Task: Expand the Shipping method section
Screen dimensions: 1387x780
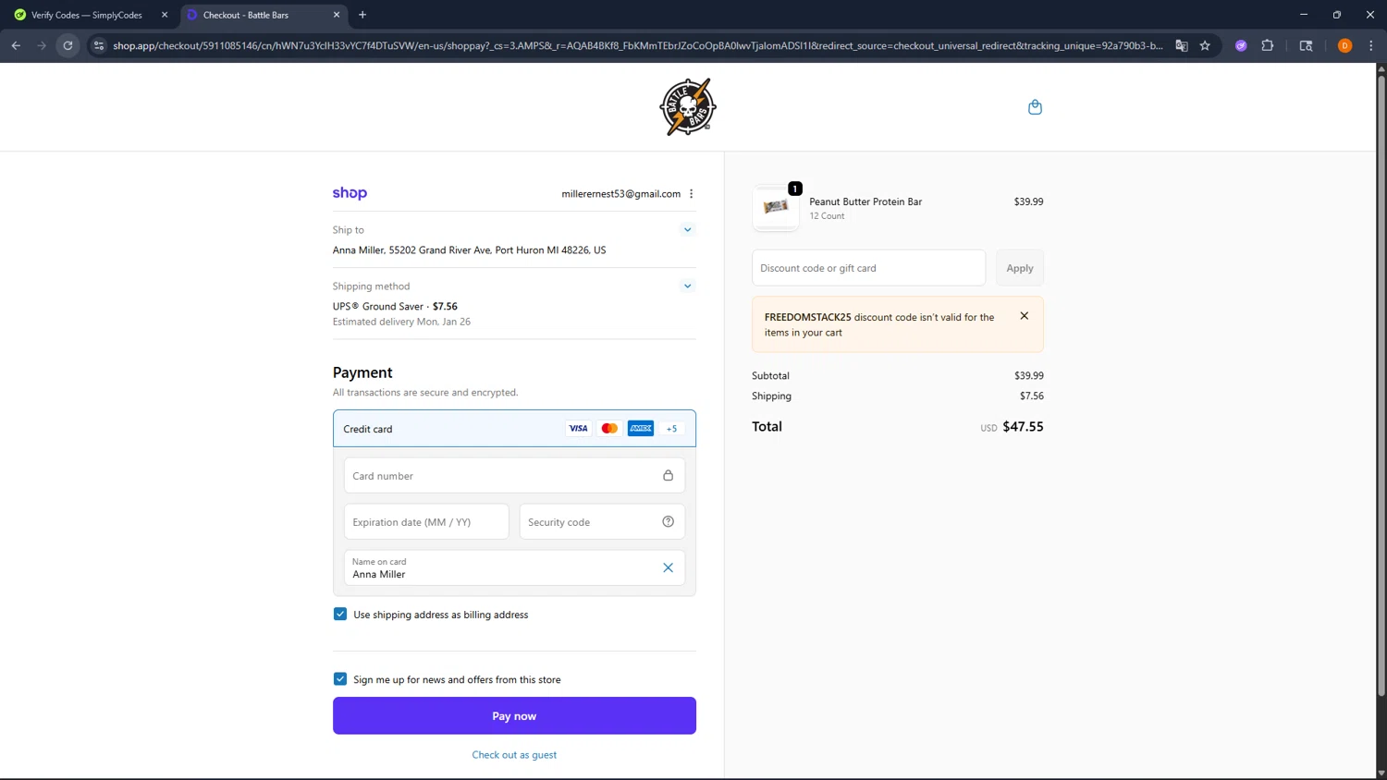Action: pyautogui.click(x=687, y=286)
